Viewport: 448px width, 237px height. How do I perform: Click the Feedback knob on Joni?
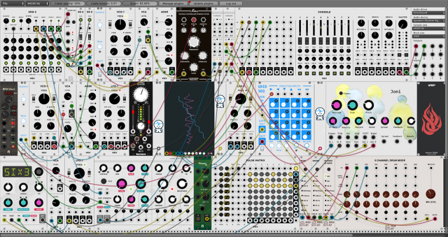(398, 121)
